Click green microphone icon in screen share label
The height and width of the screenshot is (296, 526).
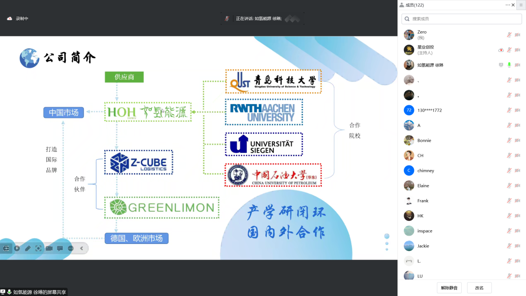9,292
